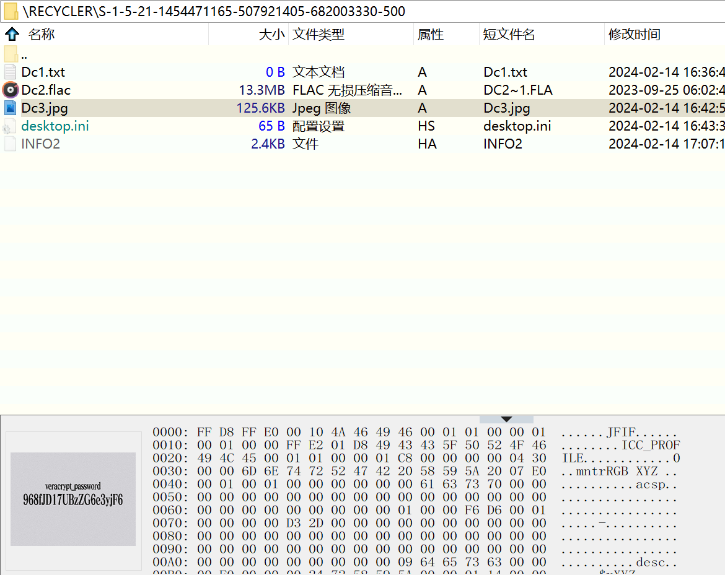Sort by the 文件类型 column header
The width and height of the screenshot is (725, 575).
click(x=319, y=35)
